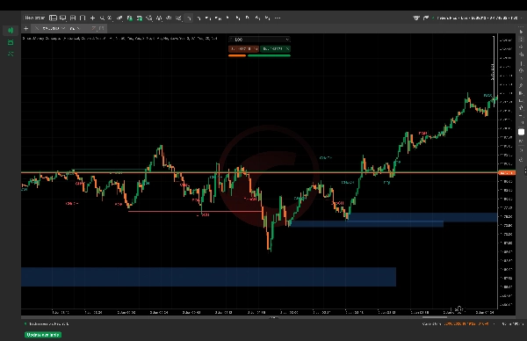
Task: Select the orange horizontal line on chart
Action: pos(259,173)
